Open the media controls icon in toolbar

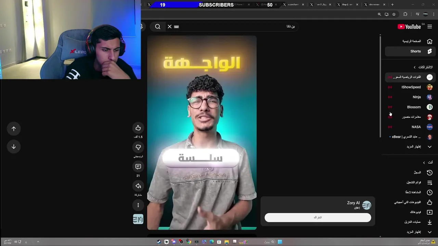click(x=417, y=14)
